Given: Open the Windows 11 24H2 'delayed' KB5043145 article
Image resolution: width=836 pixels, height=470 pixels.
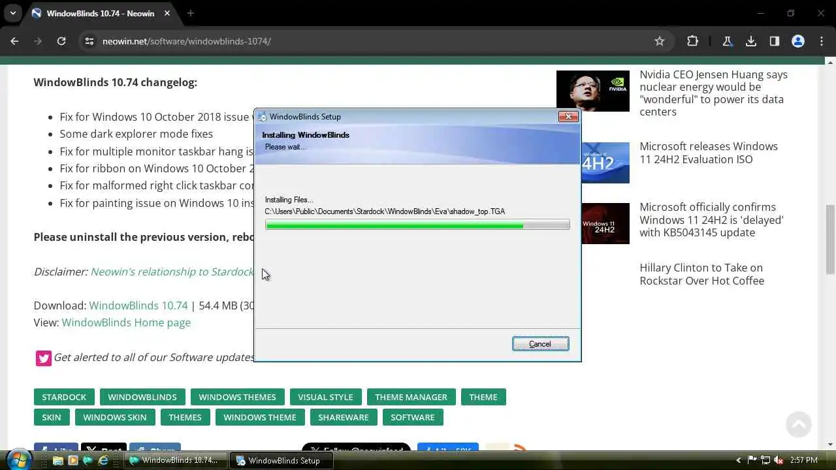Looking at the screenshot, I should pos(711,220).
